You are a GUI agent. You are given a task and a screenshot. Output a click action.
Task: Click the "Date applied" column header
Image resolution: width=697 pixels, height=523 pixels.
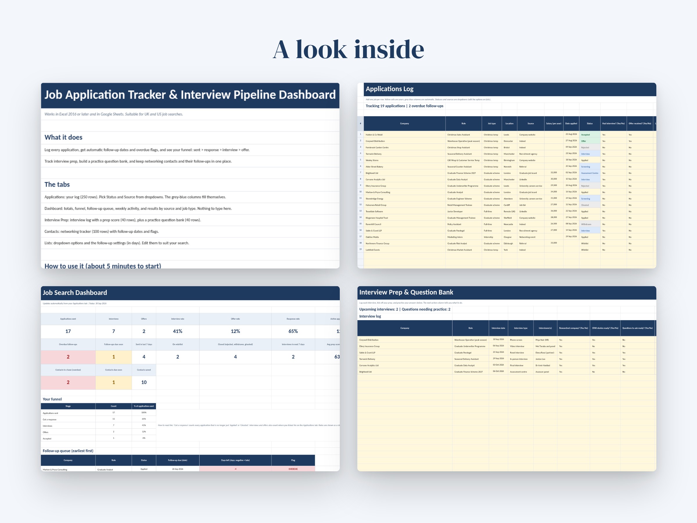click(x=571, y=123)
